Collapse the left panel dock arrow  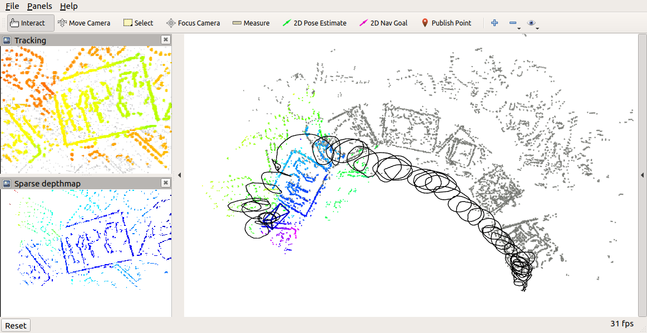pos(179,175)
